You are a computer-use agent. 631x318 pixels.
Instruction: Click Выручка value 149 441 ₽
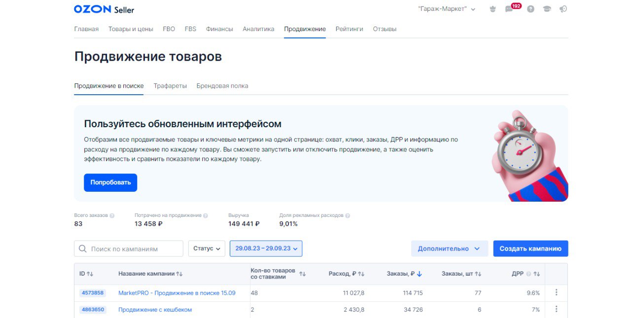coord(244,224)
